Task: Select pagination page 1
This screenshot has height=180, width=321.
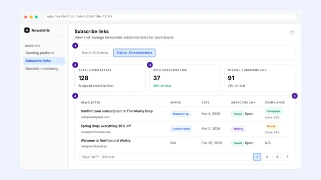Action: (x=257, y=157)
